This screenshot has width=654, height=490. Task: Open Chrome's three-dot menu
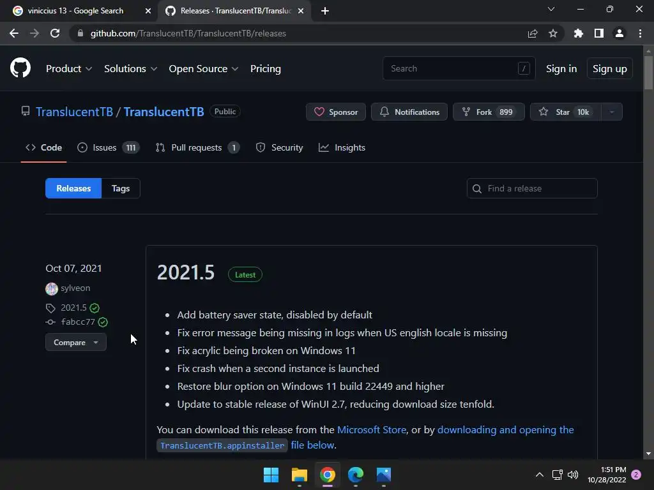point(640,33)
